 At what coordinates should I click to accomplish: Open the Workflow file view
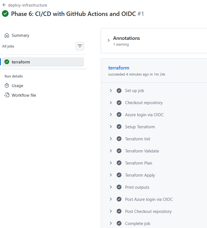pyautogui.click(x=24, y=95)
